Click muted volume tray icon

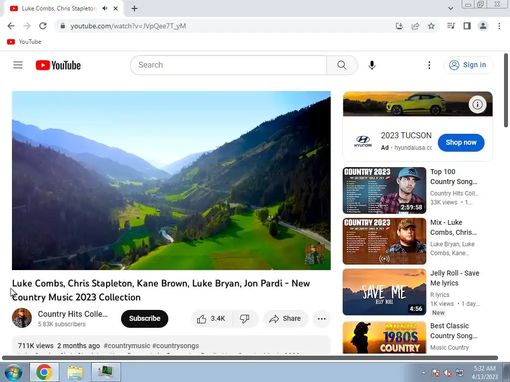pyautogui.click(x=448, y=373)
